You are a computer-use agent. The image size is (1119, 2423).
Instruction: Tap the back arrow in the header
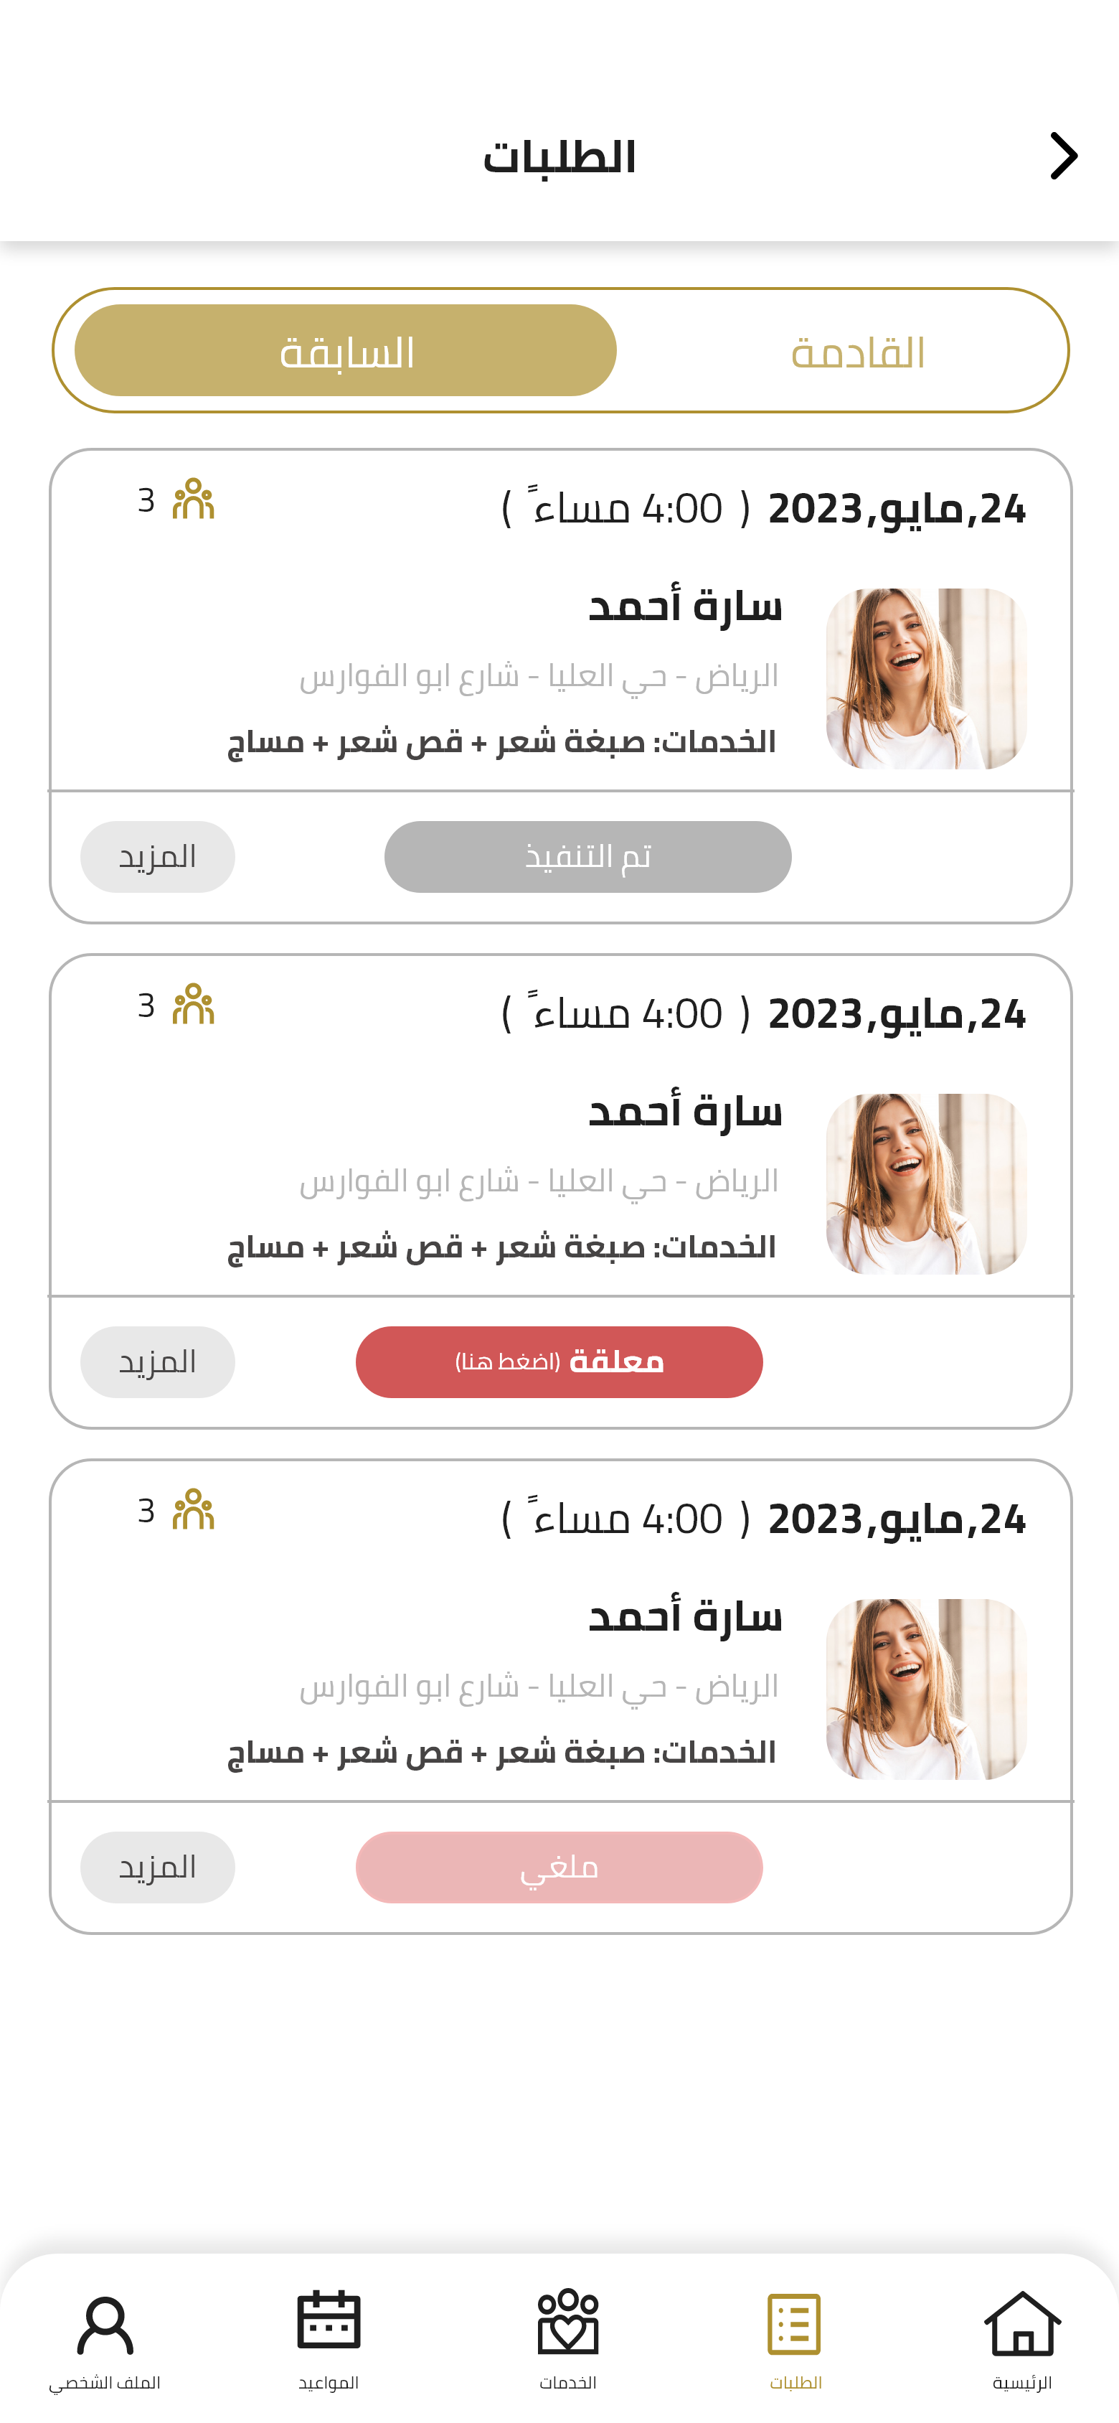click(x=1062, y=156)
